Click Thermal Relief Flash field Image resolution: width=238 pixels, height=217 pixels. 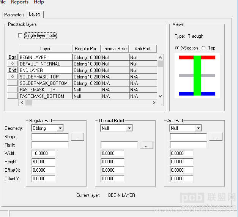click(x=119, y=145)
